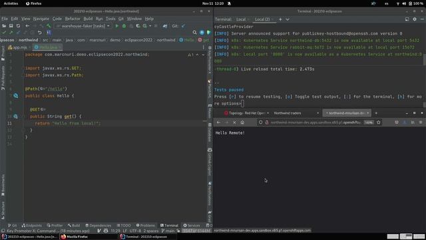Open Search Everywhere magnifier icon
The height and width of the screenshot is (240, 426).
pos(194,33)
